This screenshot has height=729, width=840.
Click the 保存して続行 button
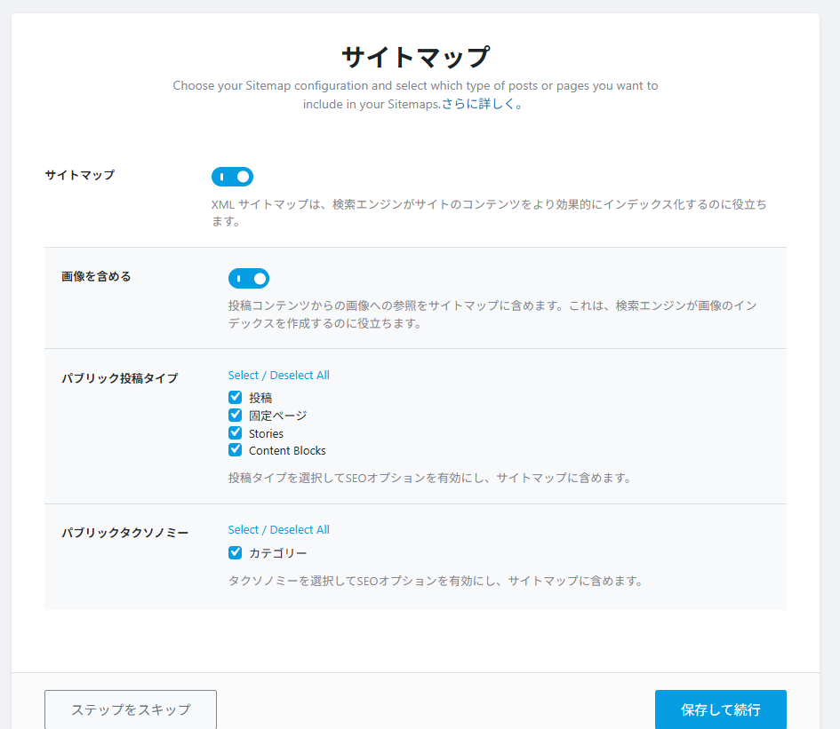[x=720, y=709]
